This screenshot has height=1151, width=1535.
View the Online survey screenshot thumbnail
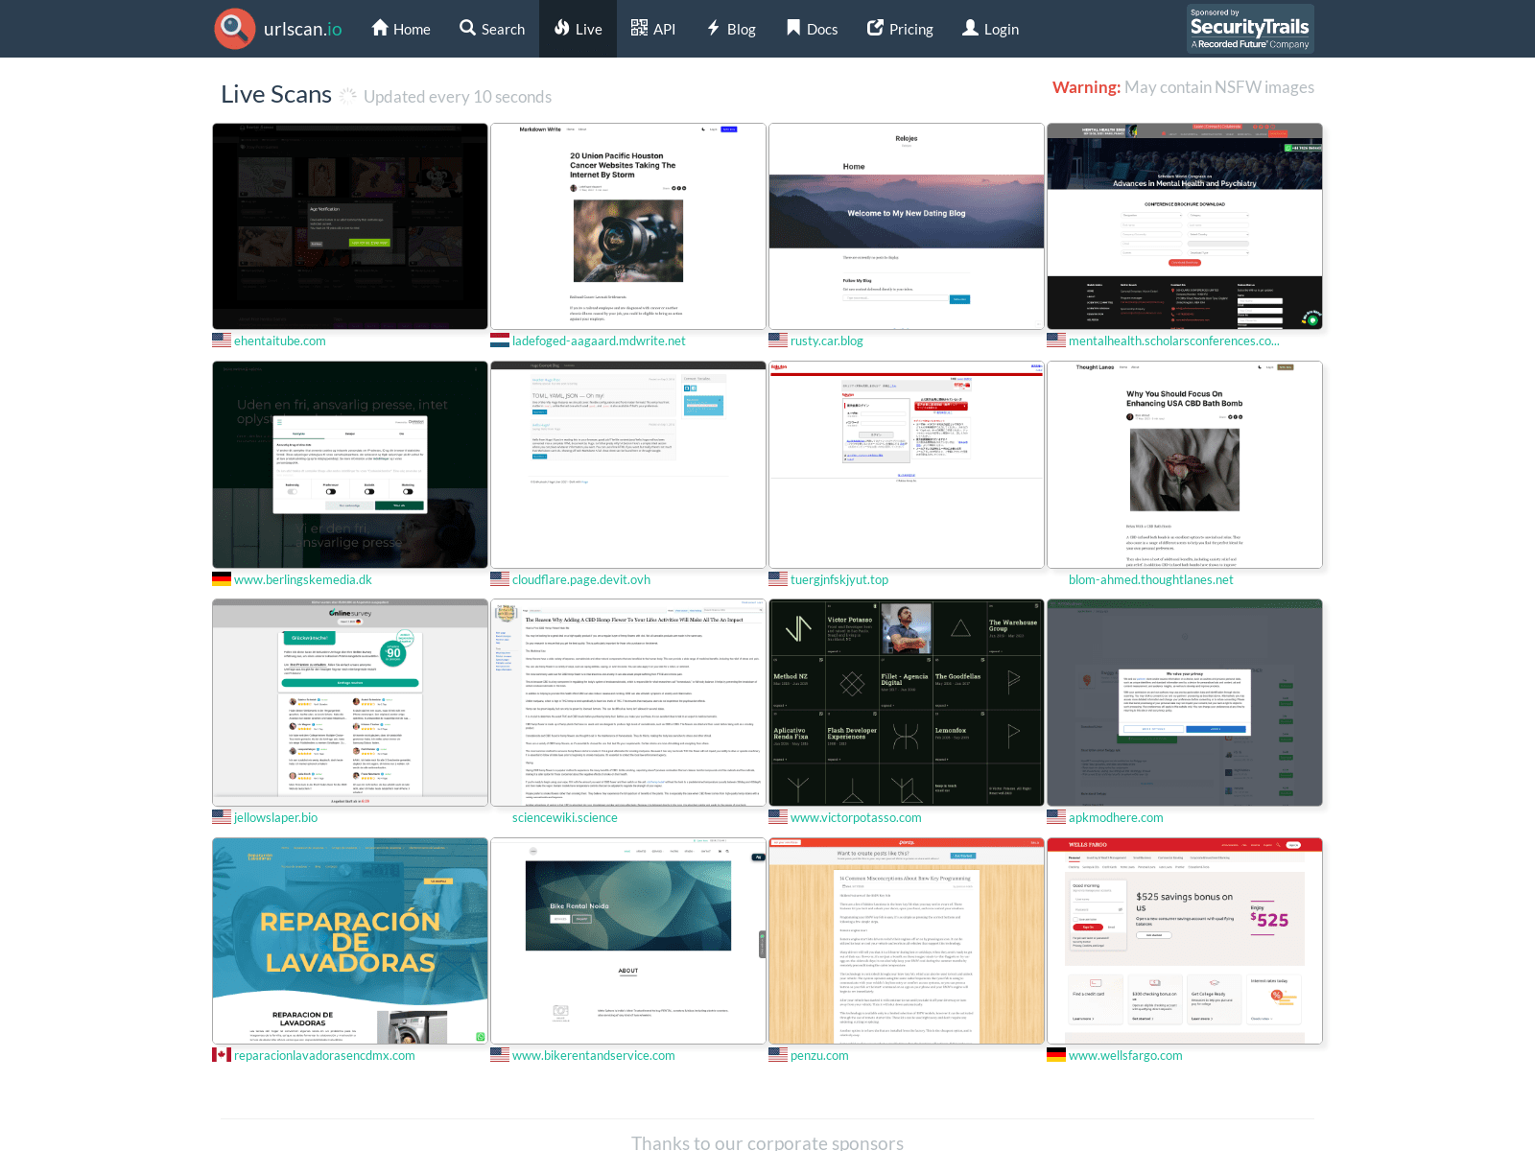pyautogui.click(x=350, y=703)
